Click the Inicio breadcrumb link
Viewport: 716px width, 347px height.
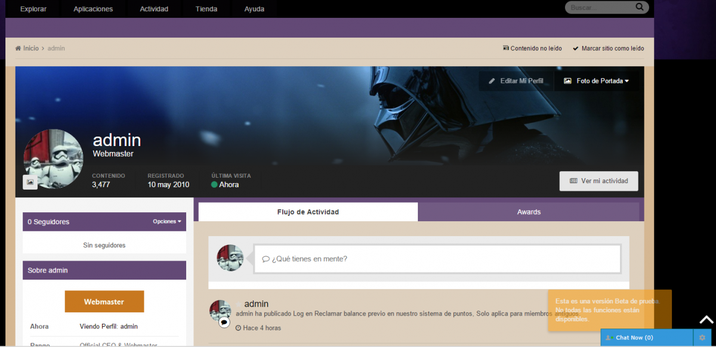pyautogui.click(x=31, y=48)
